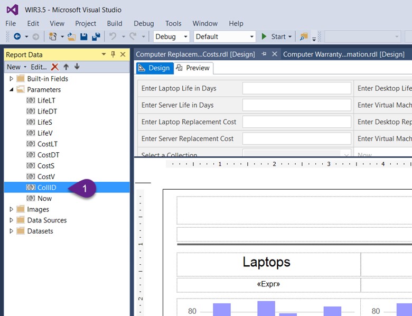The image size is (412, 316).
Task: Pin the Report Data panel
Action: click(x=113, y=54)
